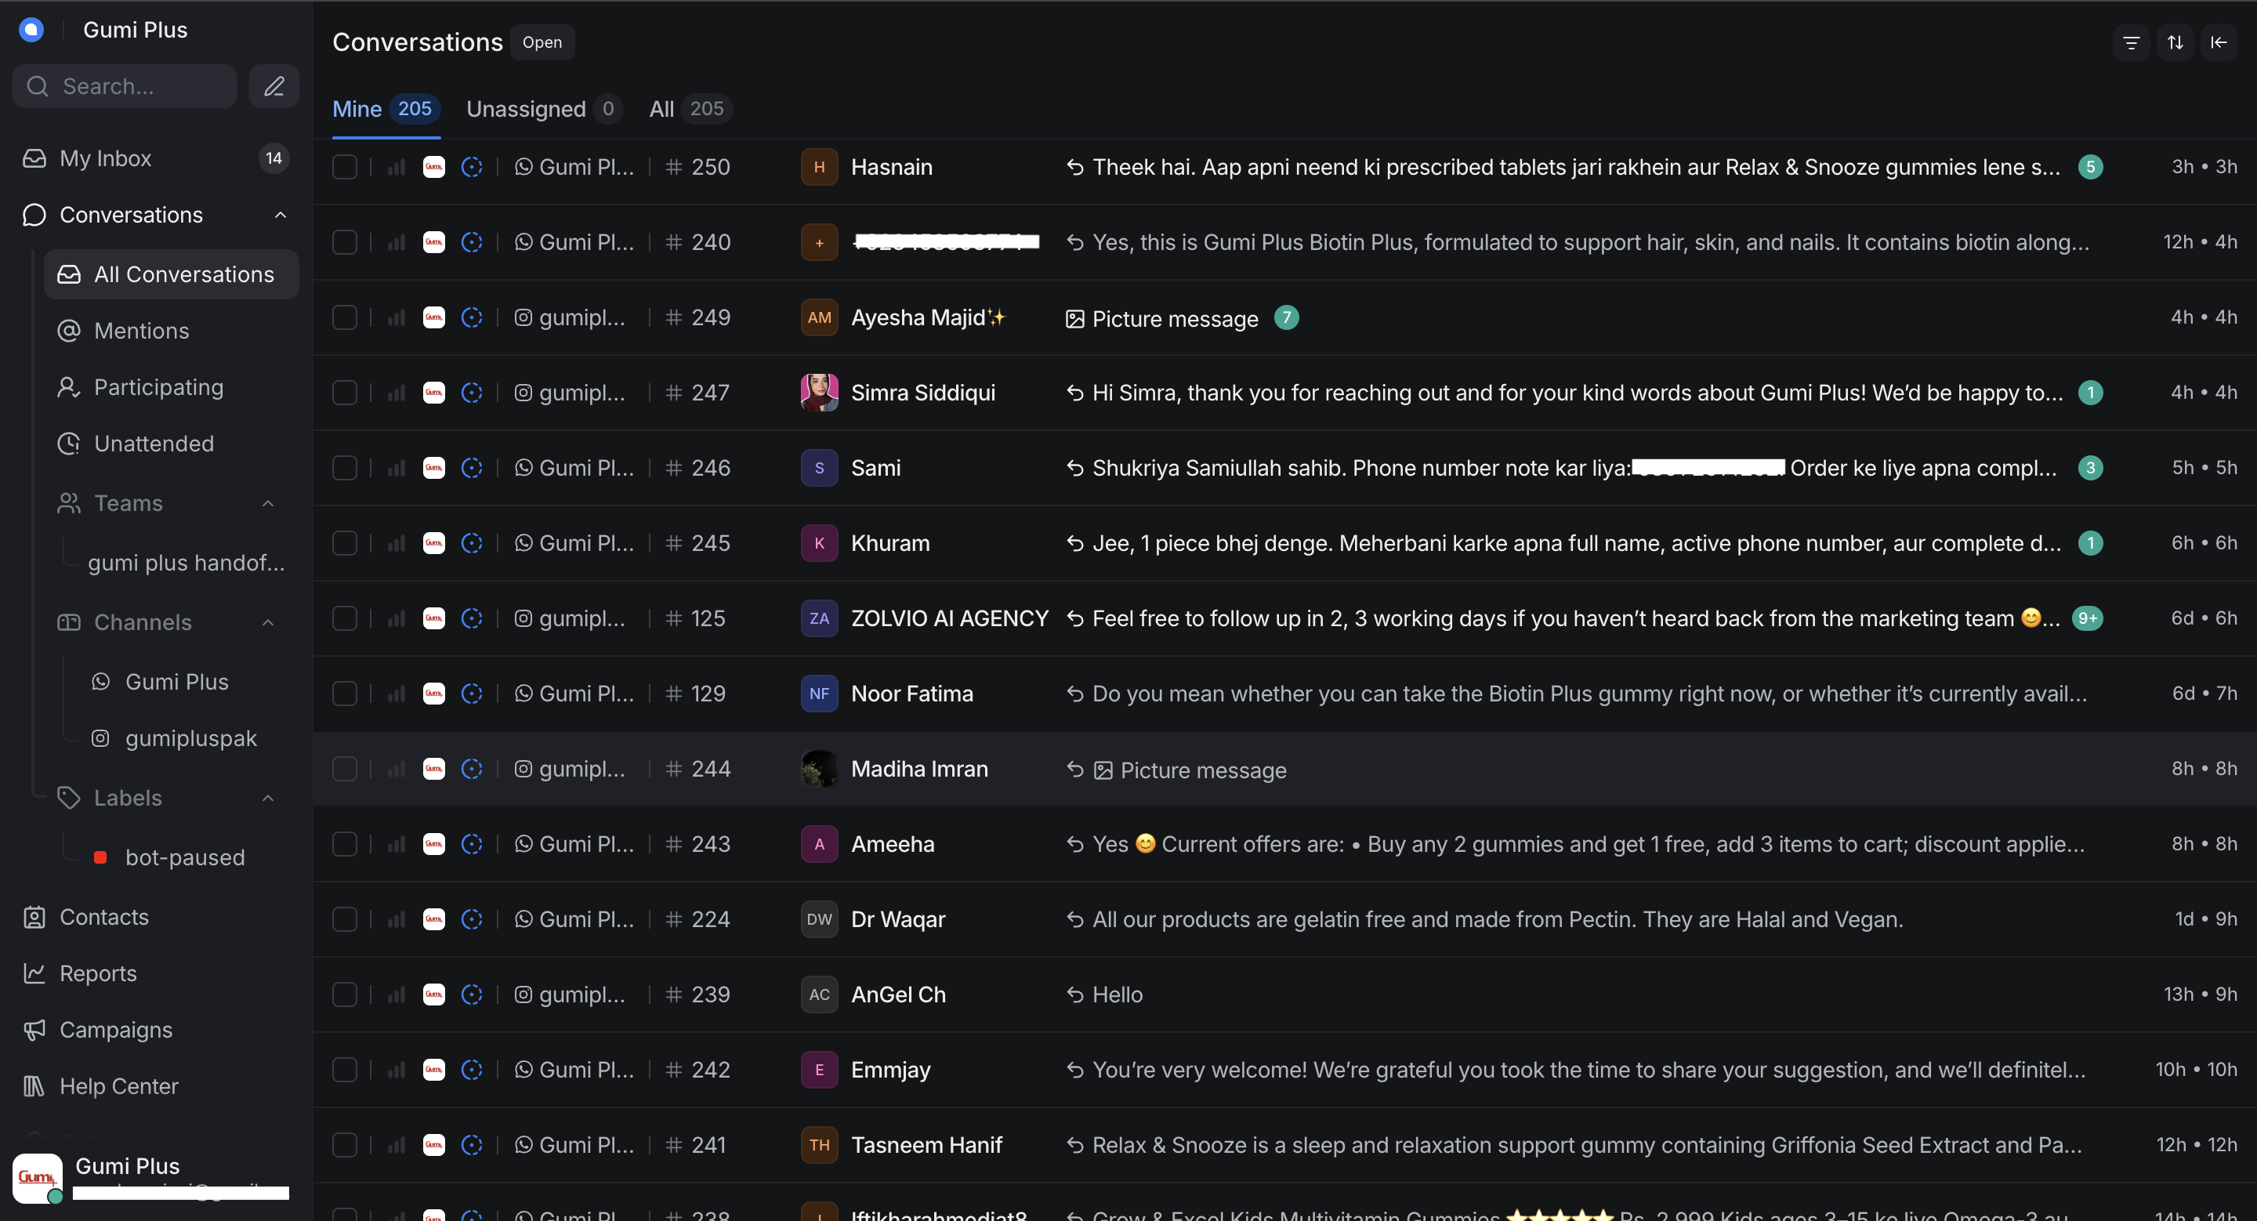Go to Help Center
Screen dimensions: 2257x1221
pos(156,1086)
